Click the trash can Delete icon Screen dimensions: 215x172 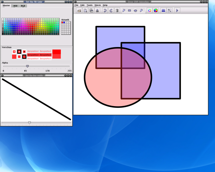(117, 11)
